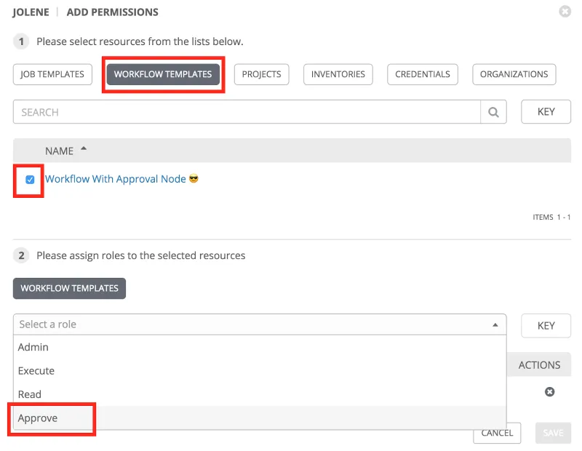
Task: Focus the resource search field
Action: coord(246,112)
